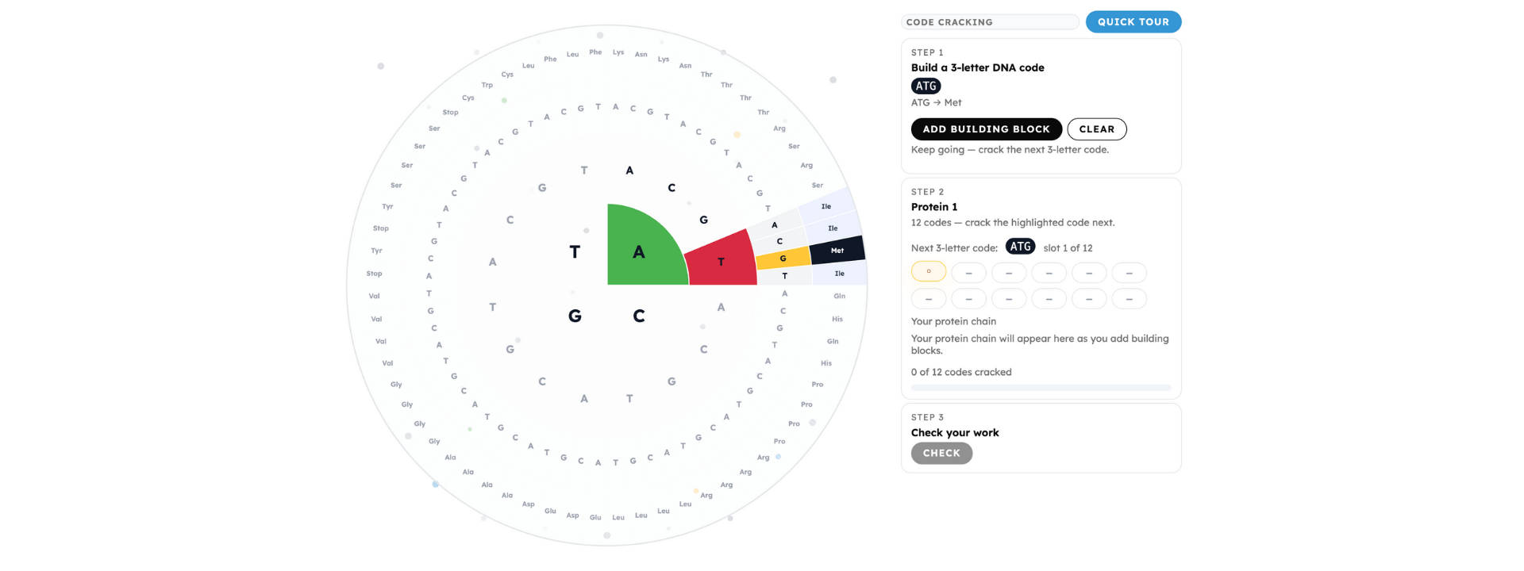This screenshot has height=571, width=1524.
Task: Pick the yellow G segment in third ring
Action: [783, 258]
